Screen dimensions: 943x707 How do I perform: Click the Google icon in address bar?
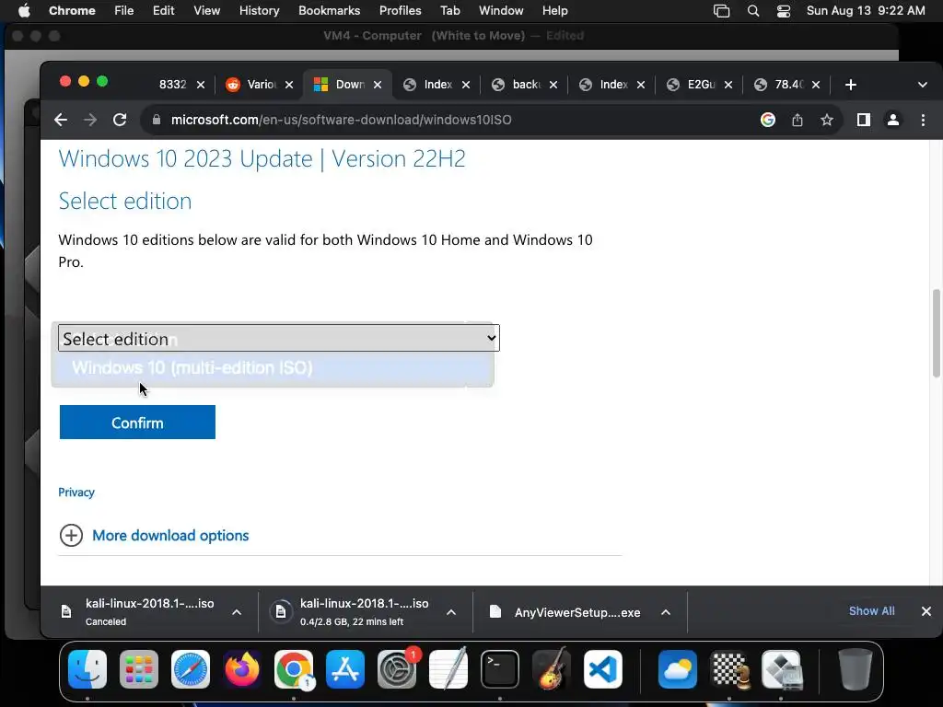[x=767, y=120]
